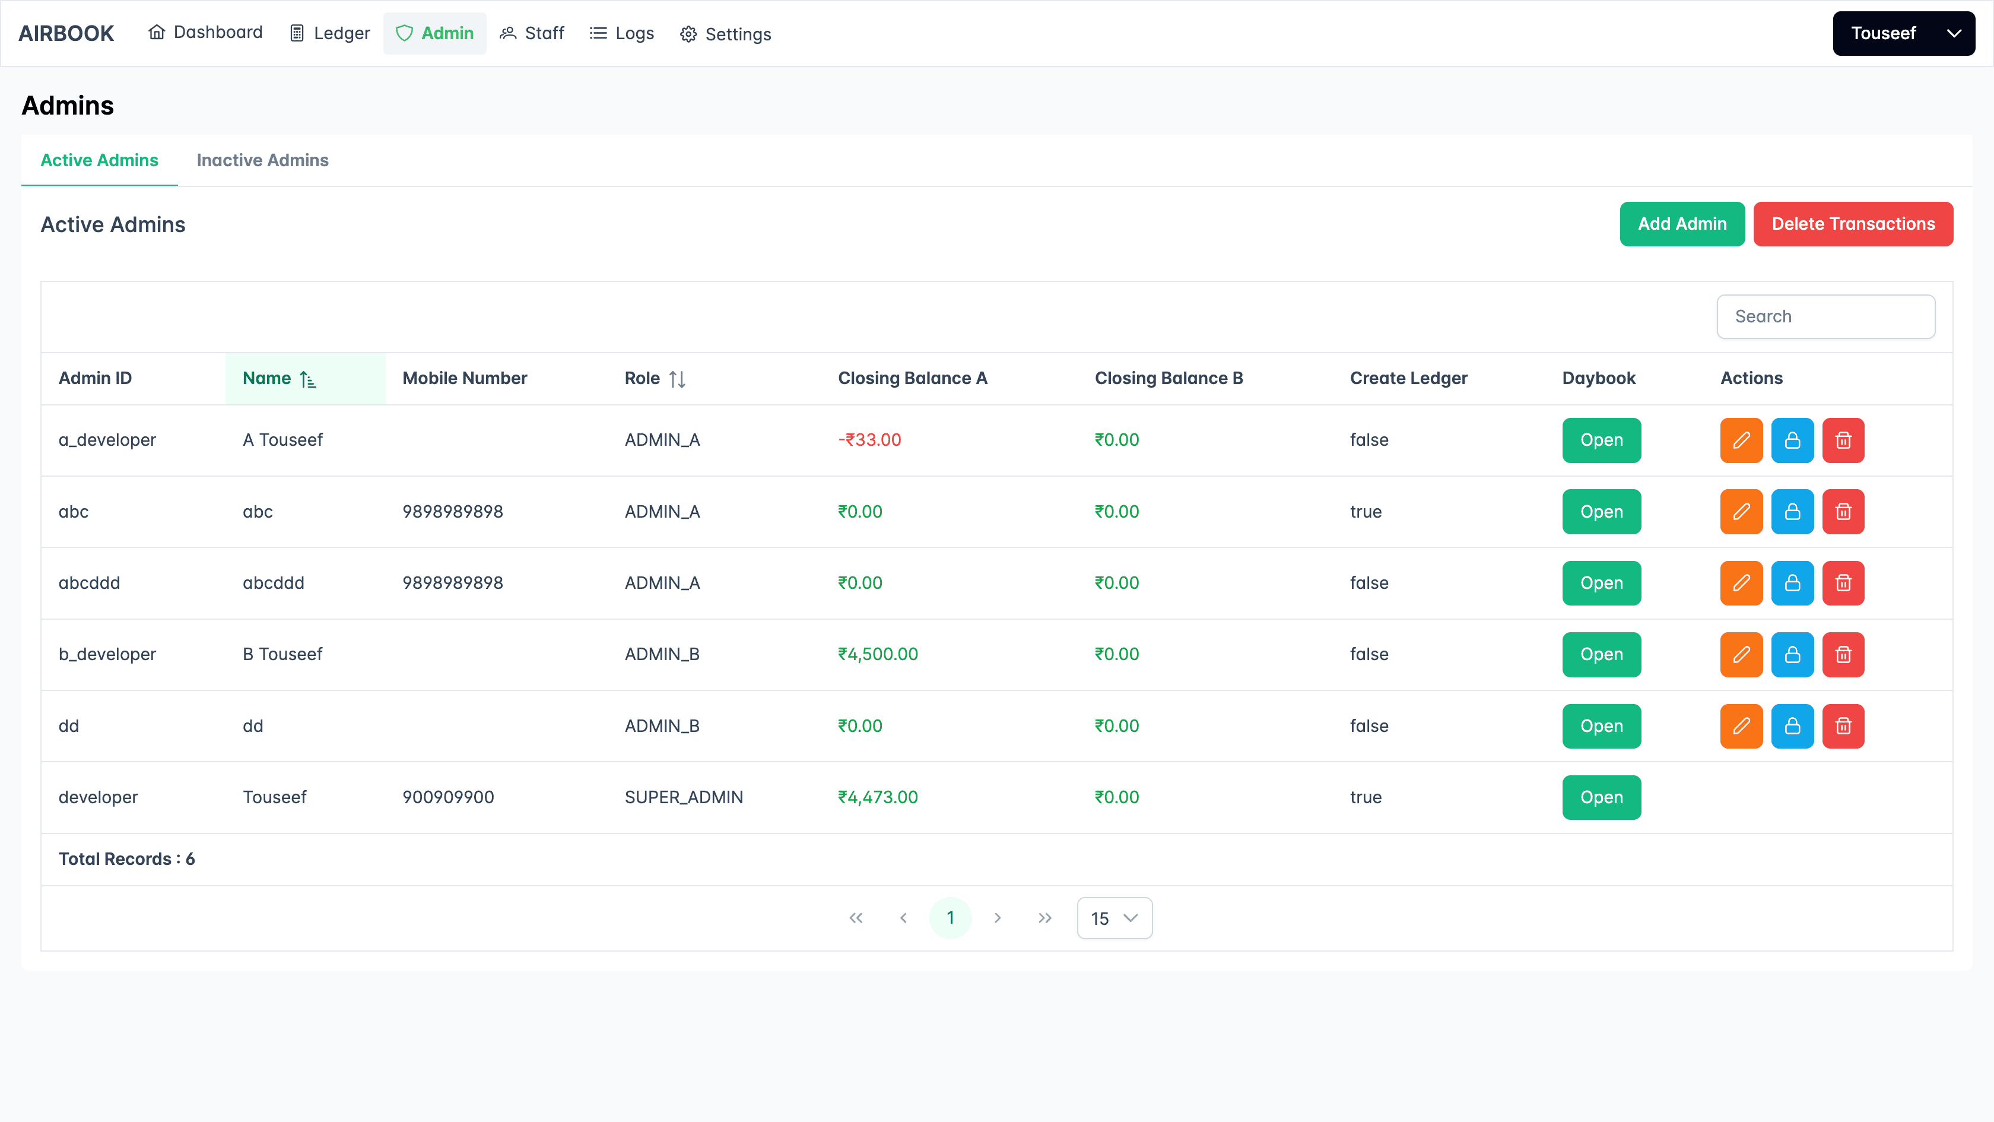Image resolution: width=1994 pixels, height=1122 pixels.
Task: Jump to the last page with double chevron
Action: 1044,918
